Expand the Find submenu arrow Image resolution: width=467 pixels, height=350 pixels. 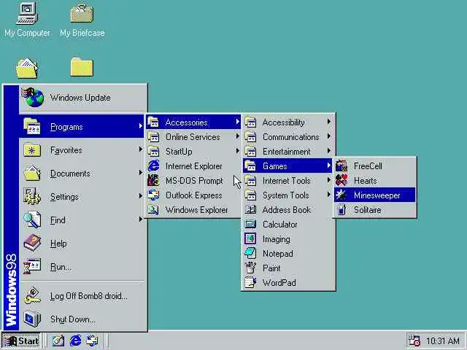click(x=140, y=219)
